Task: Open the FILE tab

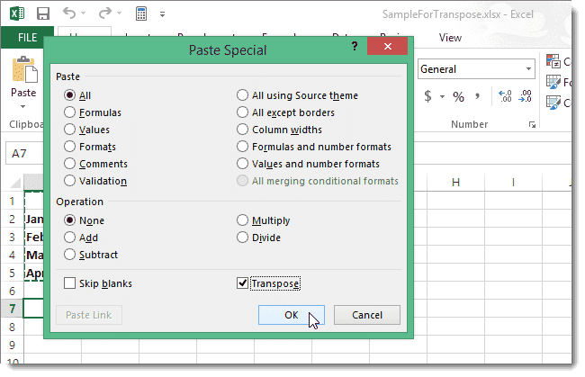Action: [26, 38]
